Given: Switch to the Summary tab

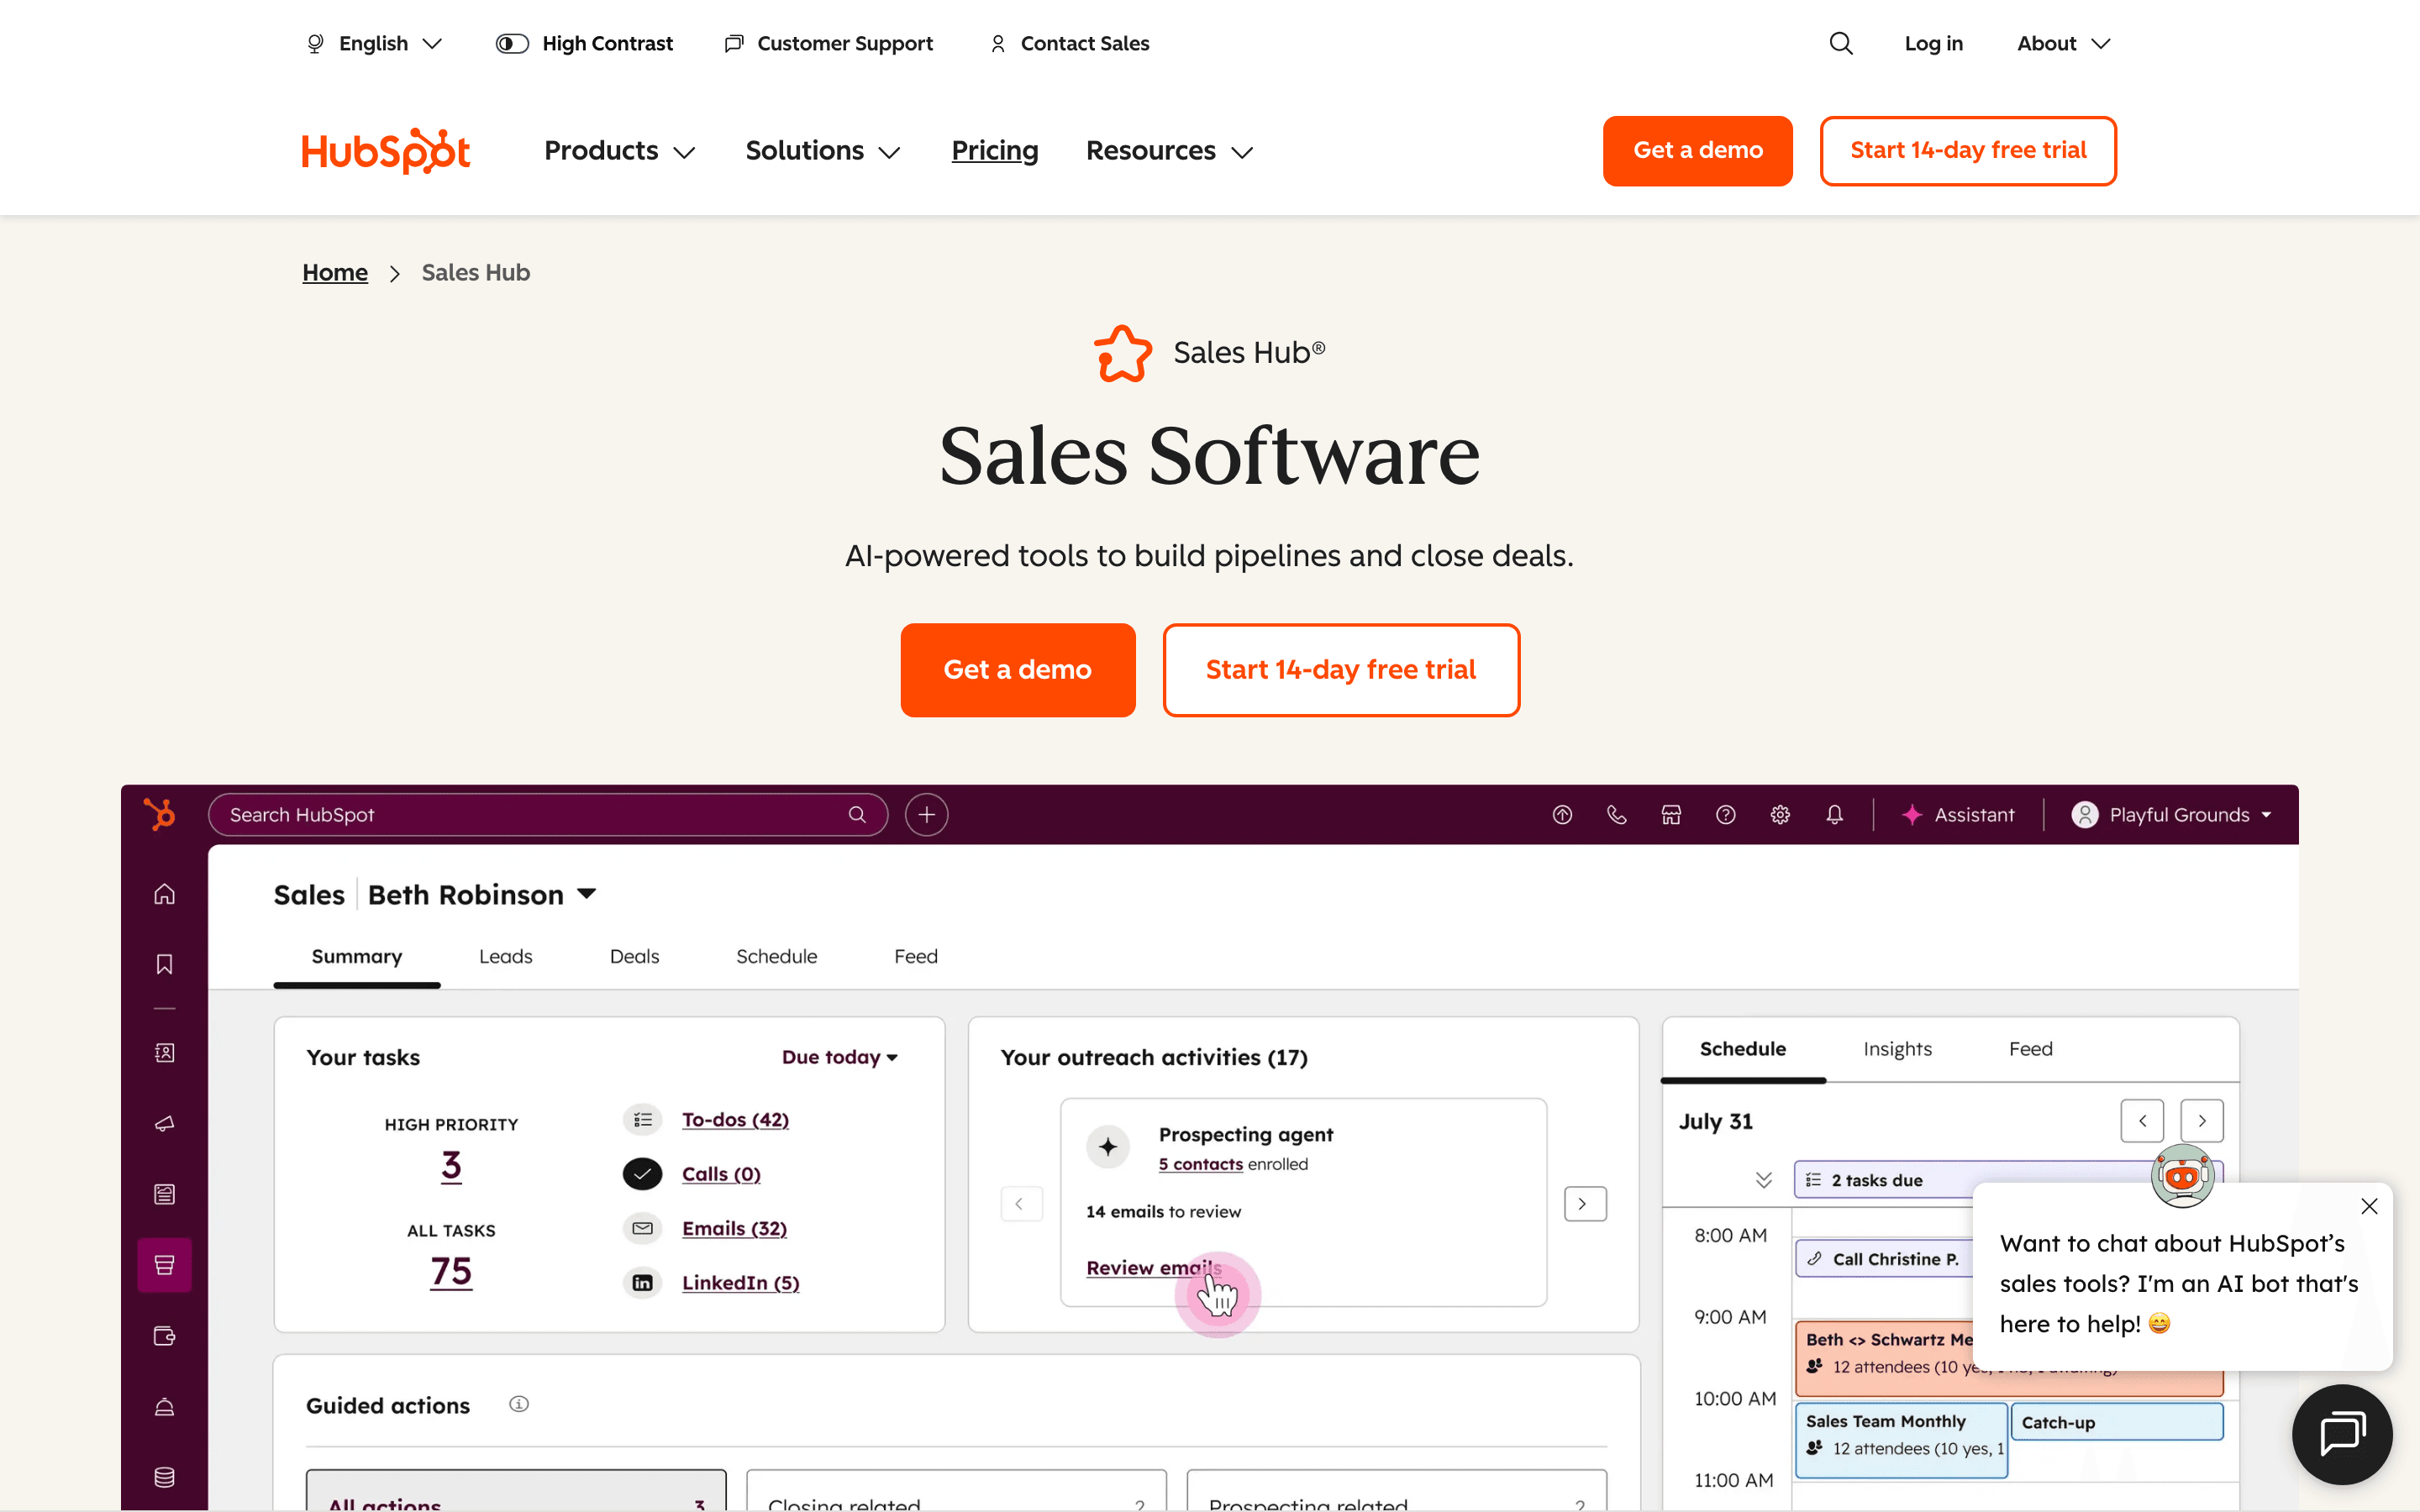Looking at the screenshot, I should 357,956.
